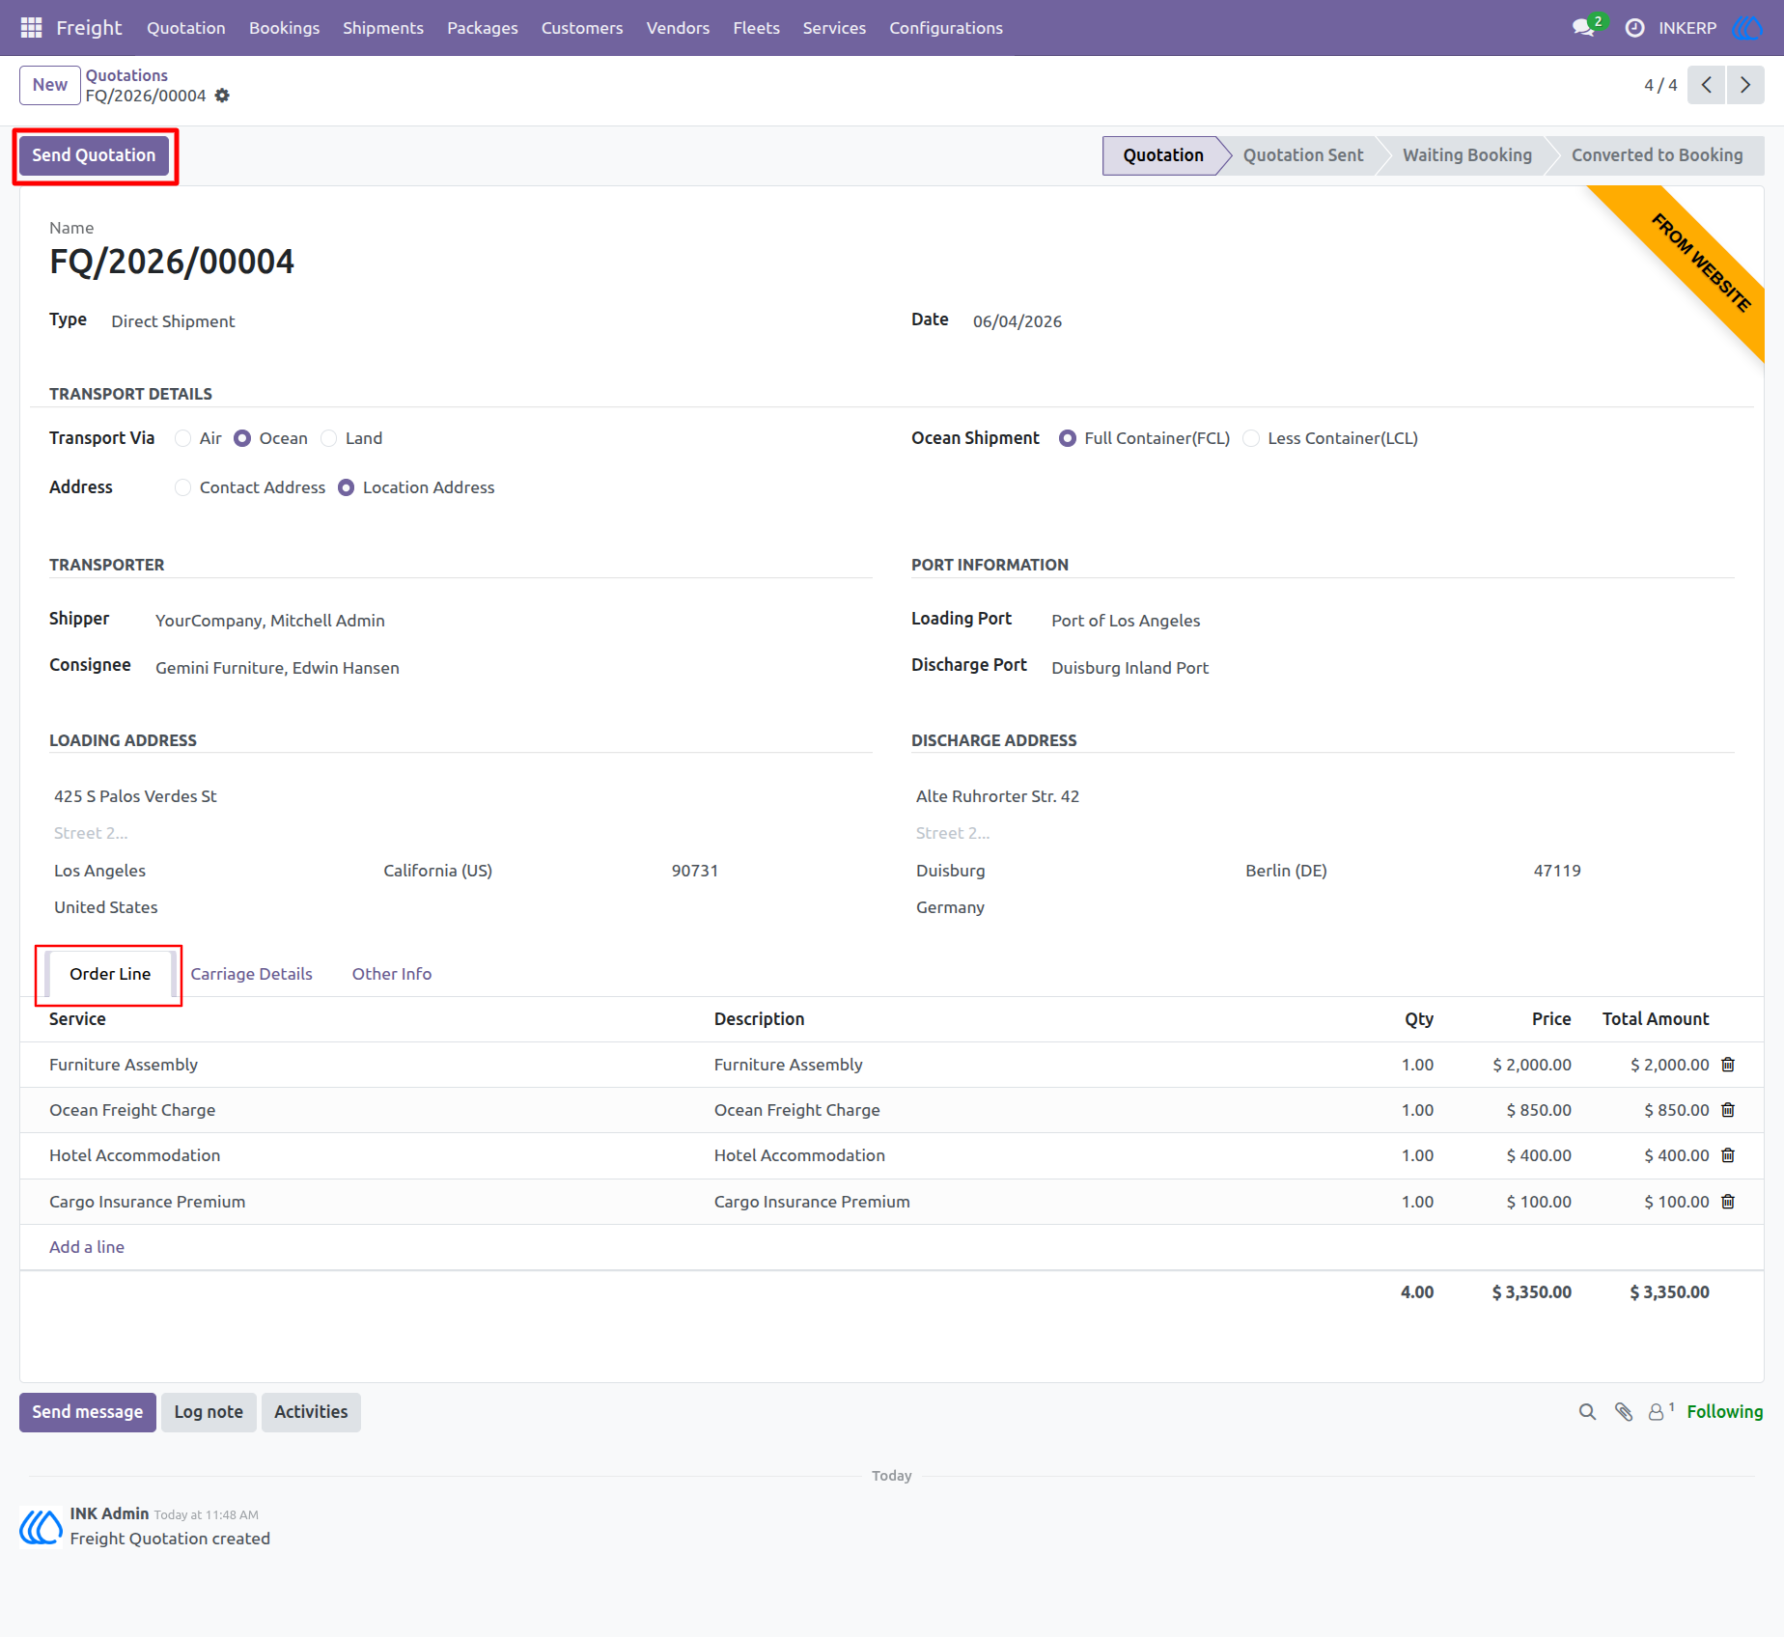This screenshot has width=1784, height=1637.
Task: Open Loading Port field selection
Action: [x=1392, y=621]
